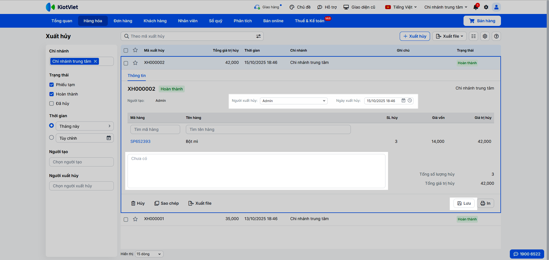Open the notification bell
This screenshot has height=260, width=549.
coord(476,7)
